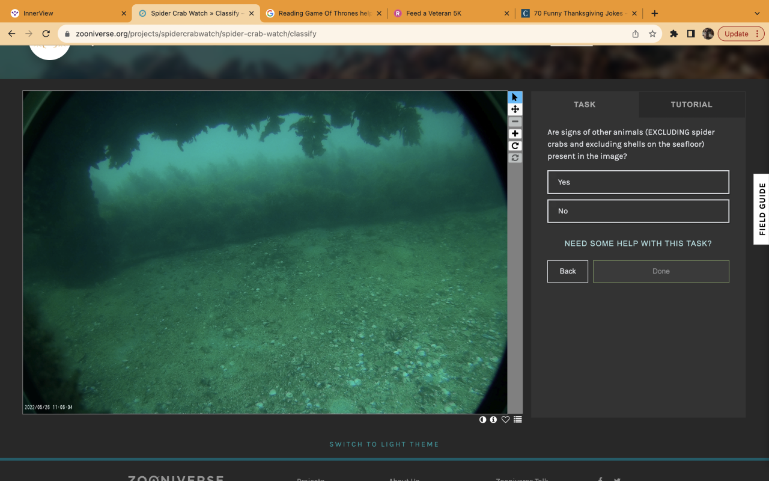Click the underwater seafloor subject image

(x=265, y=253)
